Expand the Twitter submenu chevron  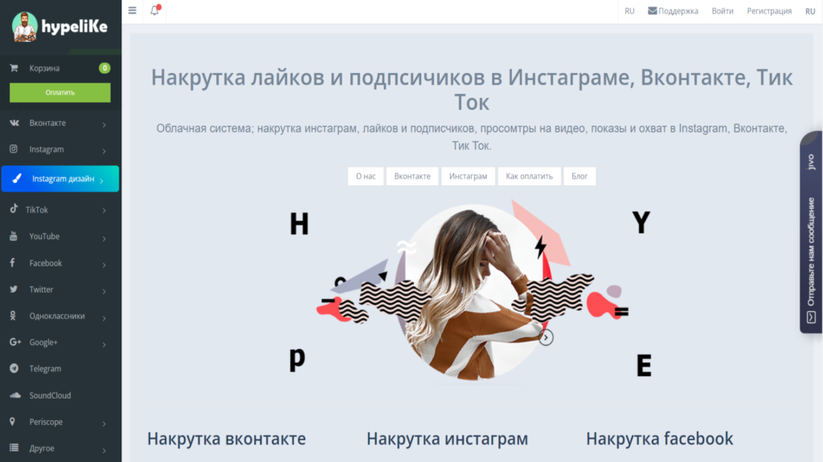tap(104, 291)
